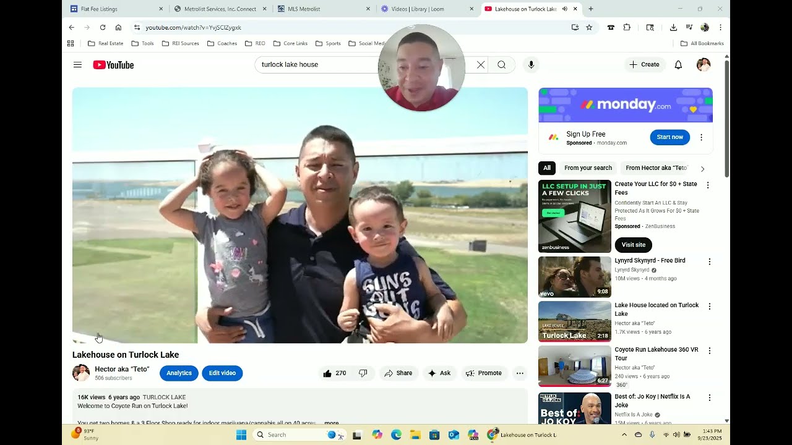Open Windows Start menu
The height and width of the screenshot is (445, 792).
tap(241, 434)
